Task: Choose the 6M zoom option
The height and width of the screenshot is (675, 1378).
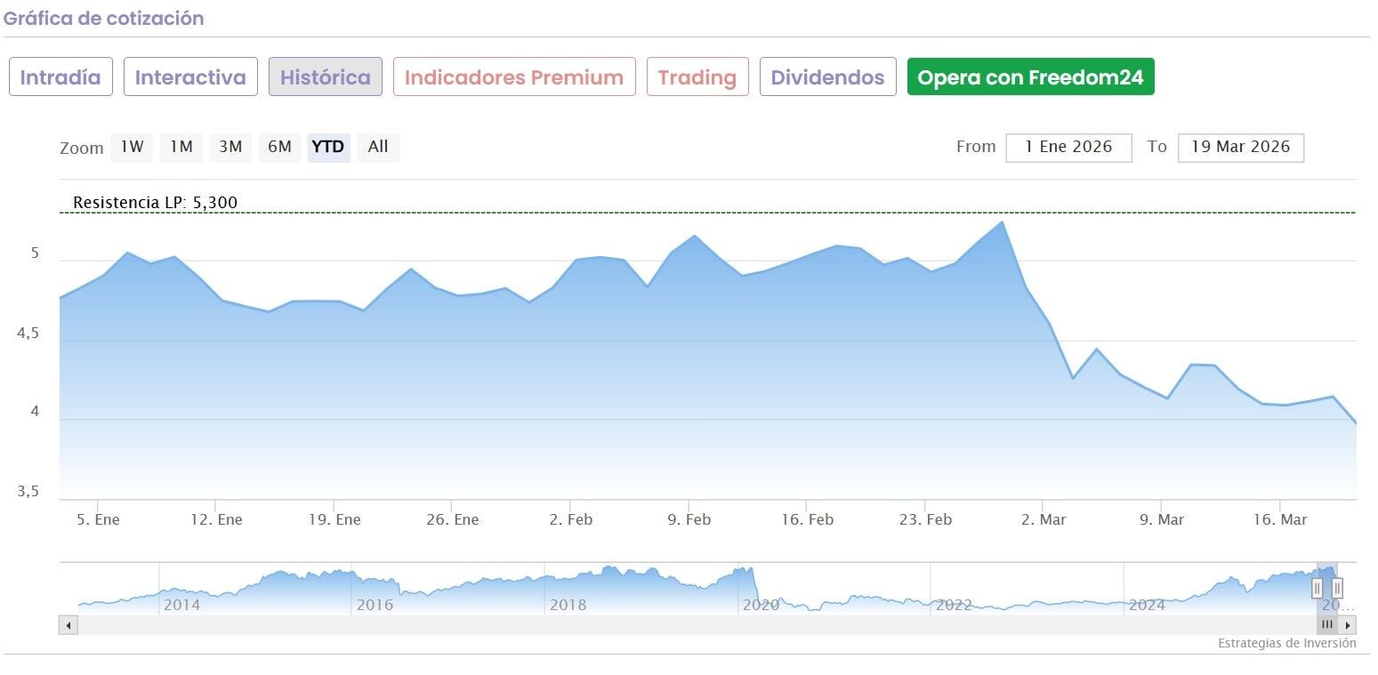Action: click(x=279, y=148)
